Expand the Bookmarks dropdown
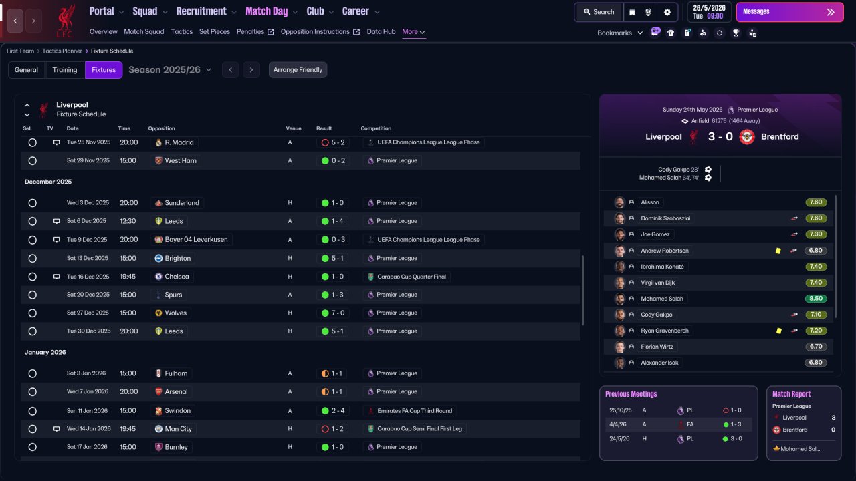The image size is (856, 481). pos(620,33)
